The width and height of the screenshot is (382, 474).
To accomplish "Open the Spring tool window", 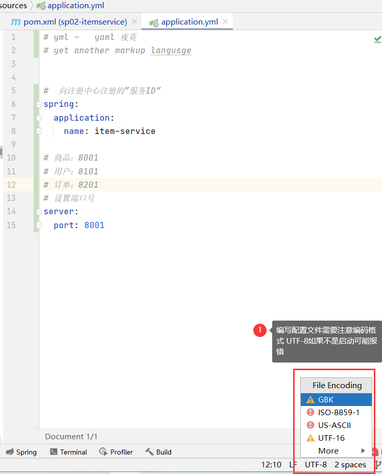I will [21, 452].
